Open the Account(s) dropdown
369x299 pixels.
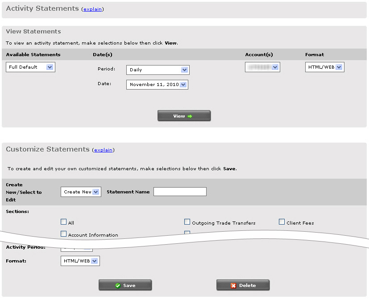(275, 67)
